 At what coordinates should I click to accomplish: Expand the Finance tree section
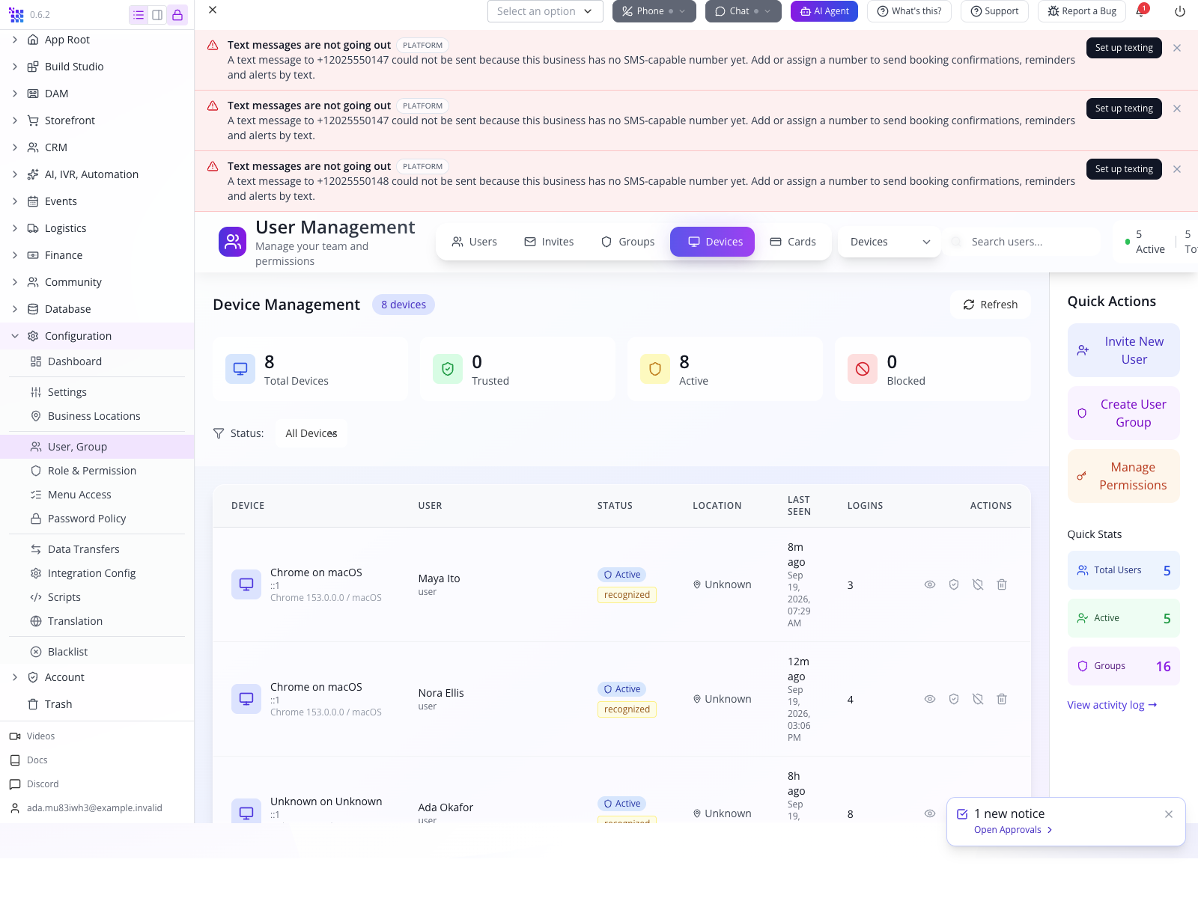click(15, 255)
